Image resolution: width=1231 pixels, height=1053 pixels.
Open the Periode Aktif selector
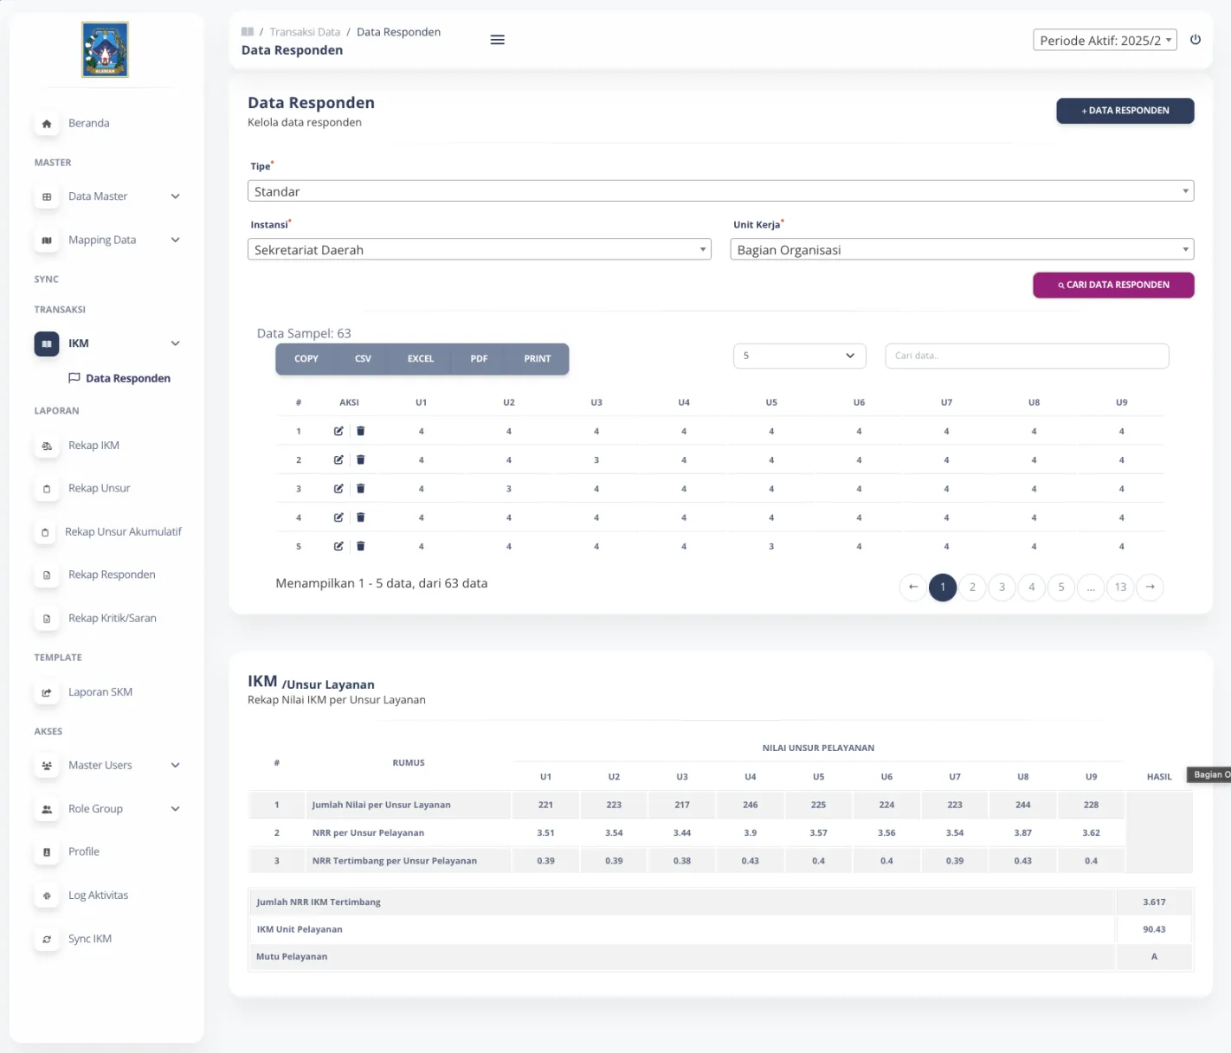point(1105,41)
